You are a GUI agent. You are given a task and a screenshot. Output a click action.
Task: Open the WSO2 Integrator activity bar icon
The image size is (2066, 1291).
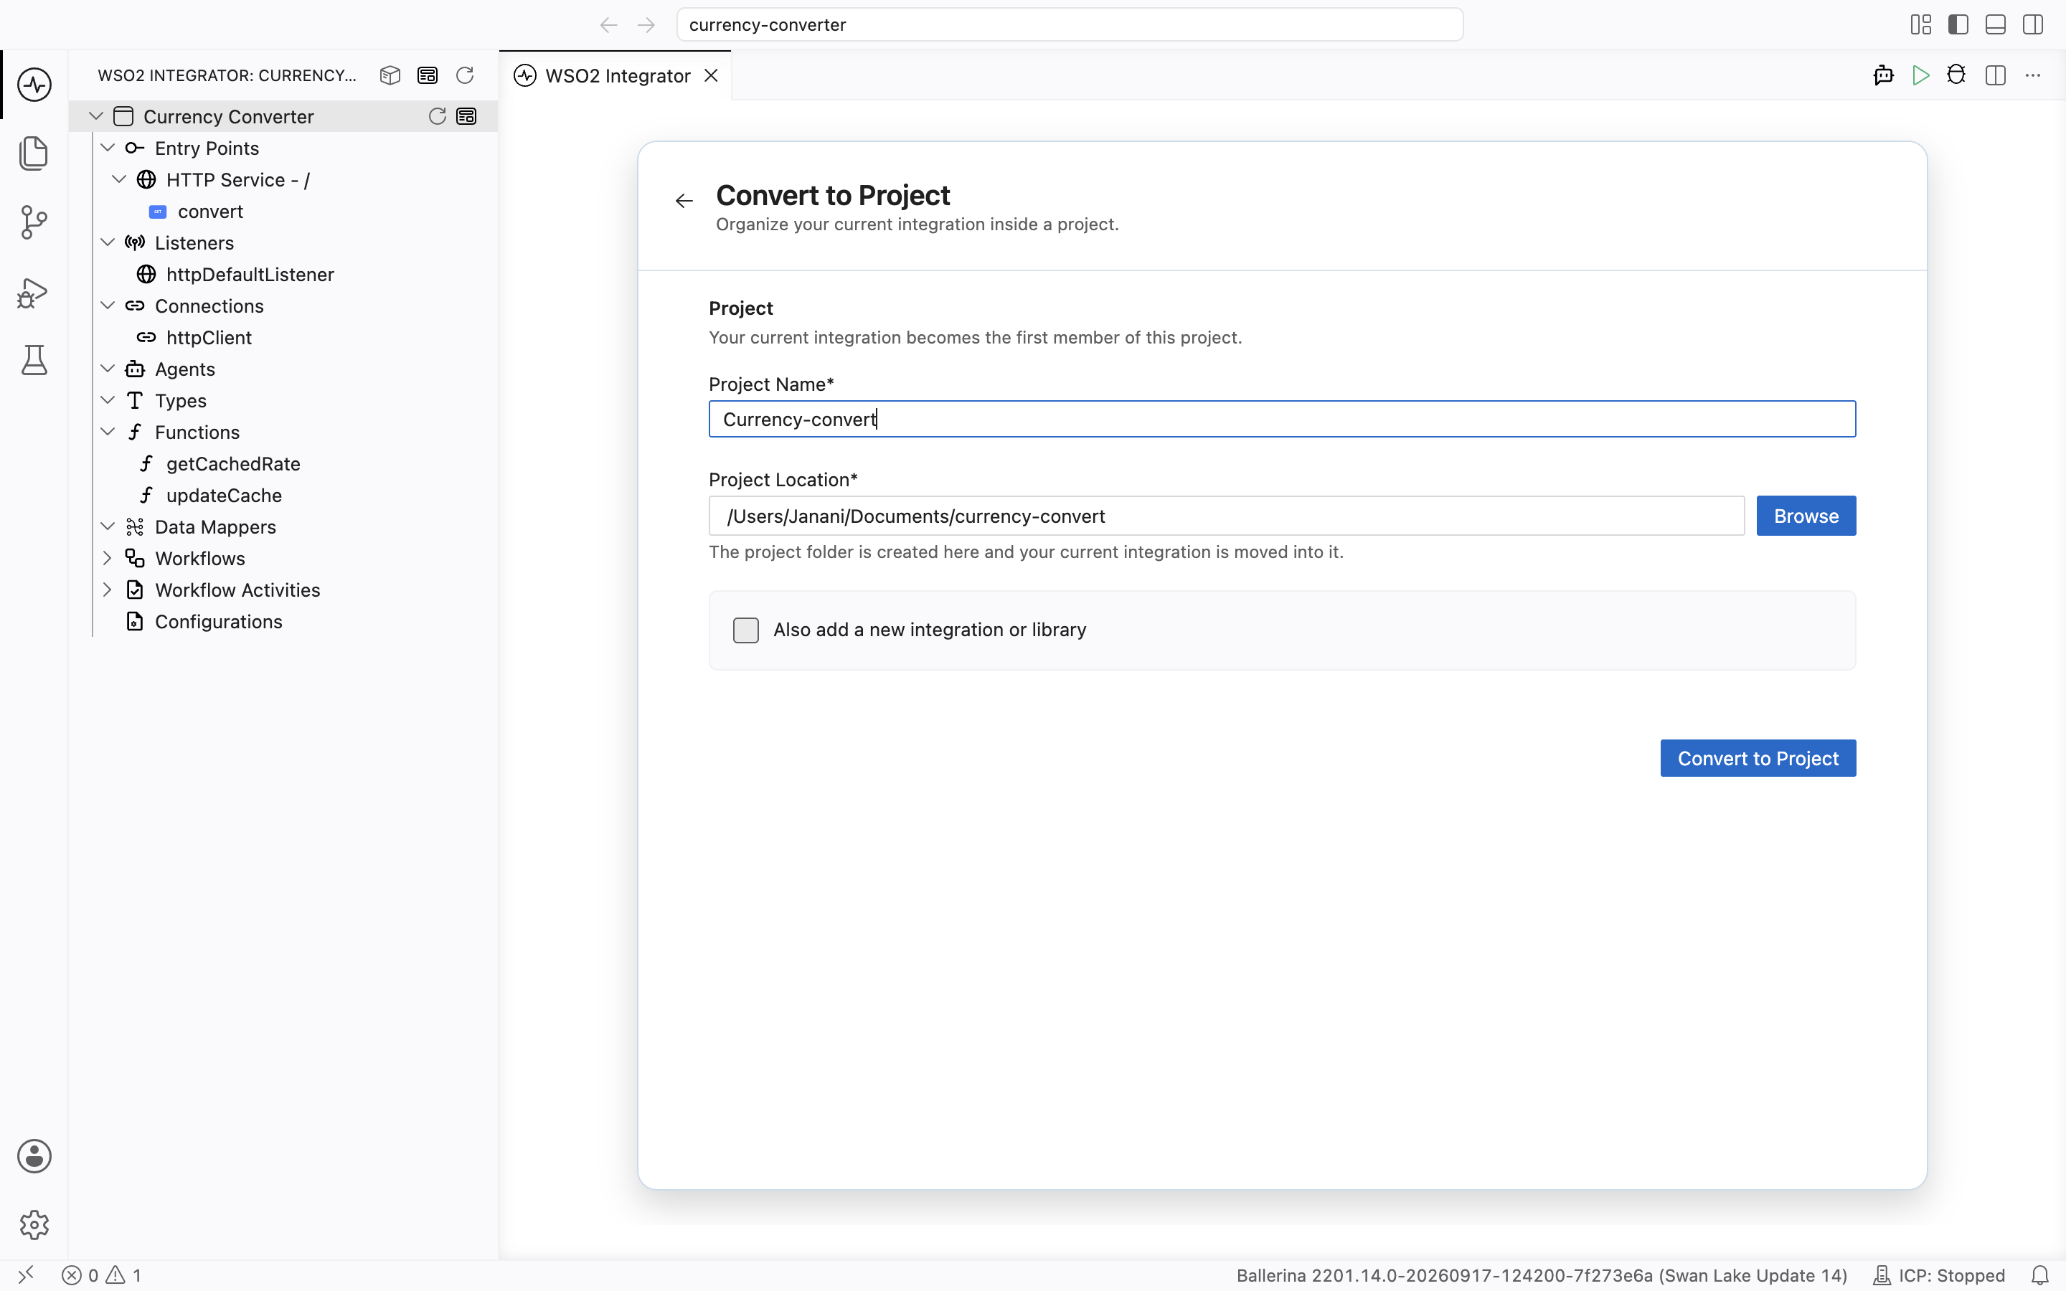34,85
